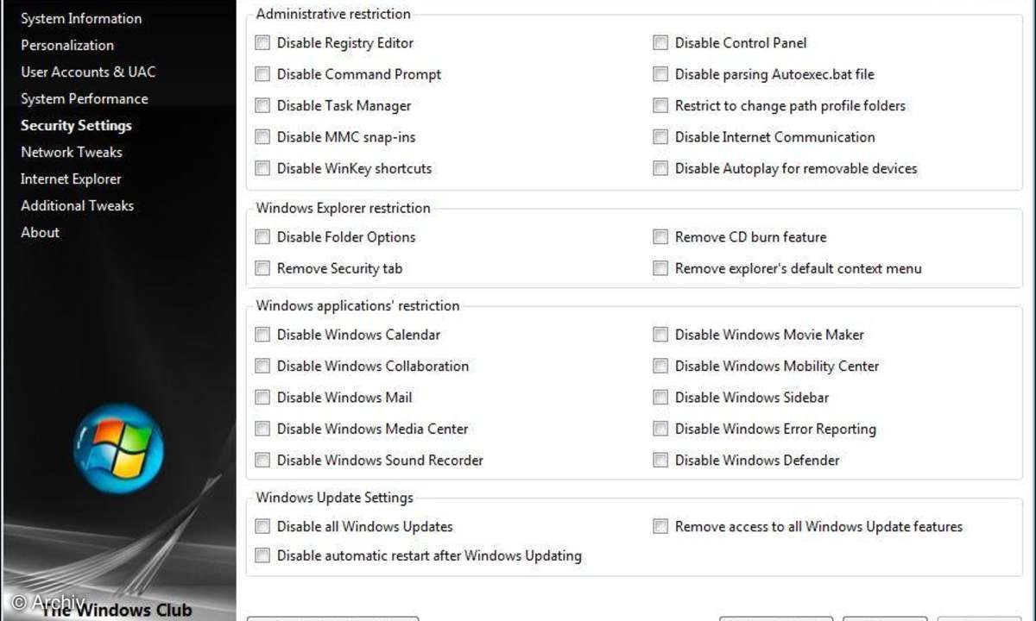Switch to the Network Tweaks section
Screen dimensions: 1036x621
[72, 152]
